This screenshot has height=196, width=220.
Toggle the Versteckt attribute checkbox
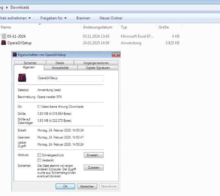39,160
